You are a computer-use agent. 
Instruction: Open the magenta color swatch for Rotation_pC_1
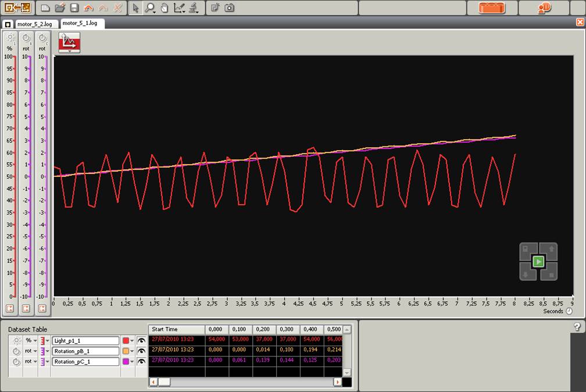(x=126, y=362)
